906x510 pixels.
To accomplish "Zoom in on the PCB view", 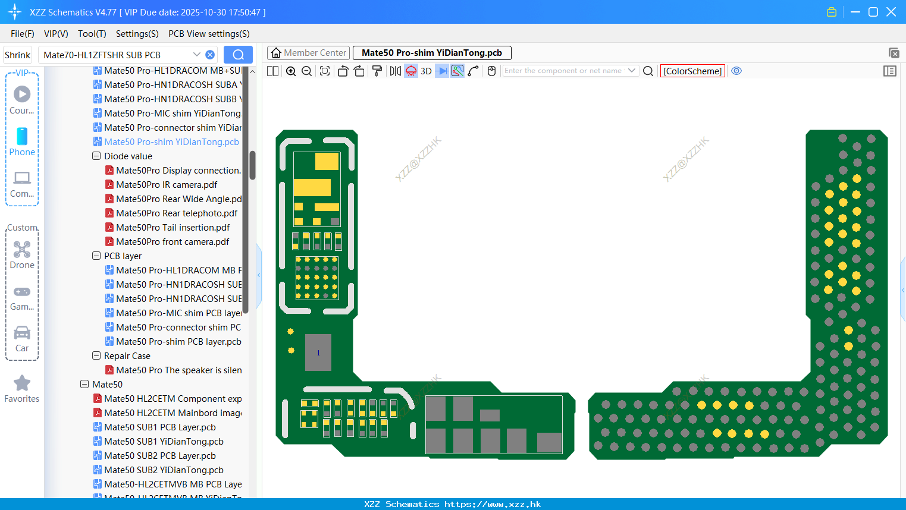I will tap(291, 71).
